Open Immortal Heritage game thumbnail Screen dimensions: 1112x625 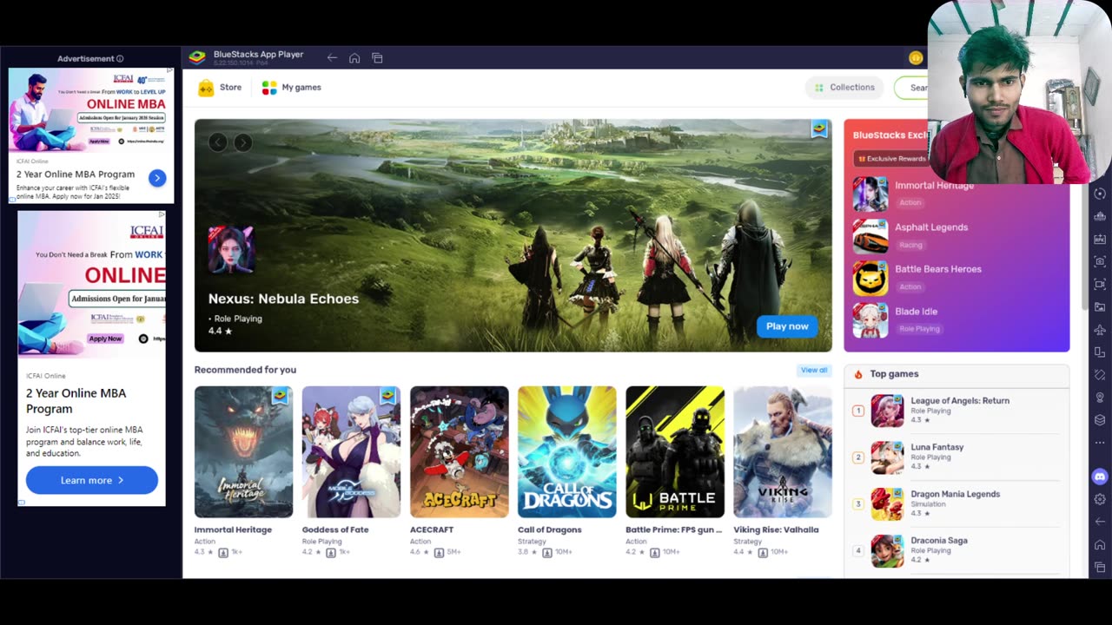pos(243,452)
